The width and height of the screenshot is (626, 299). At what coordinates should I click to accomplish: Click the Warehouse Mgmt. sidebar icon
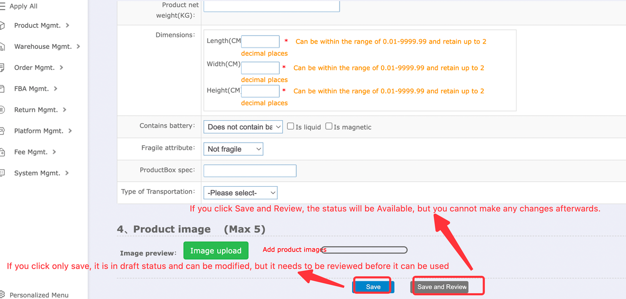[2, 47]
